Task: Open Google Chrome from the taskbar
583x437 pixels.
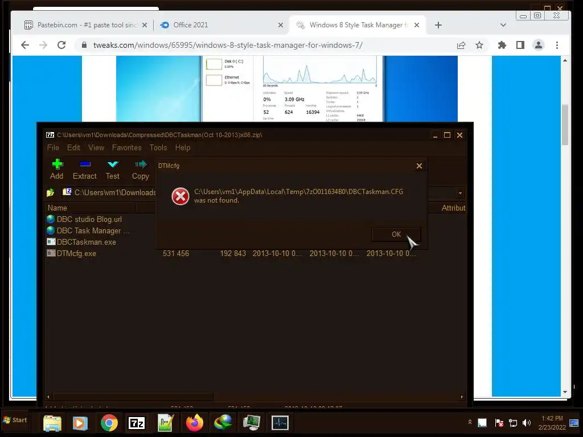Action: (x=109, y=423)
